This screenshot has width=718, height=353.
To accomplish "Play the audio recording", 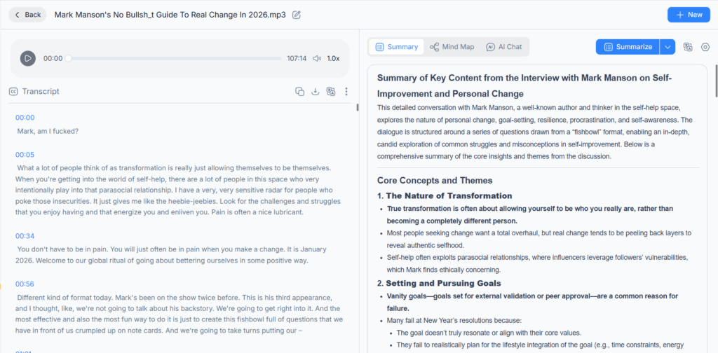I will tap(27, 58).
